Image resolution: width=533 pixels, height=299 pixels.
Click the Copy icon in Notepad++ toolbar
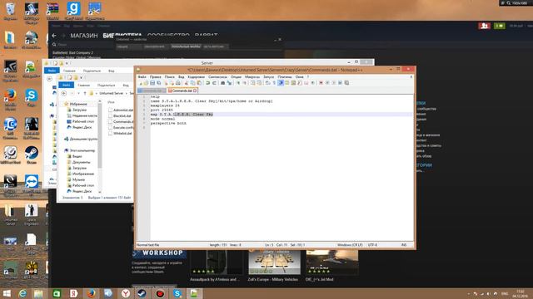192,83
